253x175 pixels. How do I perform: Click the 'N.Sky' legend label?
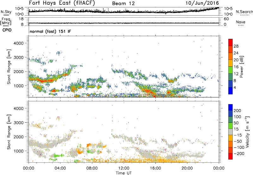coord(6,12)
